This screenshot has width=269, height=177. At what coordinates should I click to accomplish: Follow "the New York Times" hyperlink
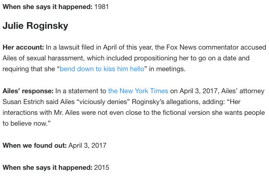[x=138, y=91]
